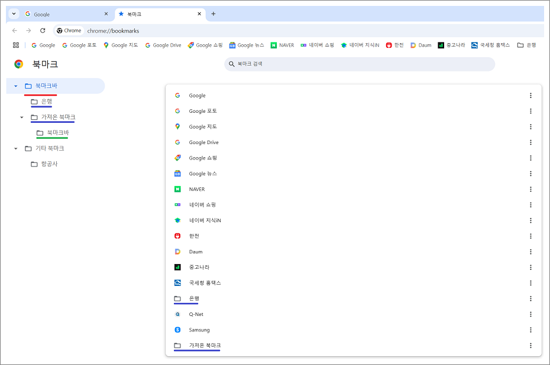This screenshot has height=365, width=550.
Task: Open more actions for Google Drive row
Action: pos(530,142)
